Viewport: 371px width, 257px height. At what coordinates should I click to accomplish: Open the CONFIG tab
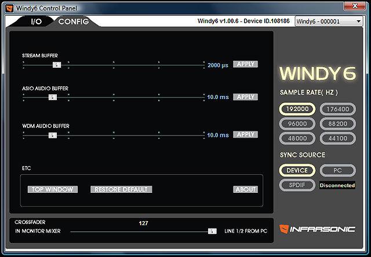click(74, 21)
